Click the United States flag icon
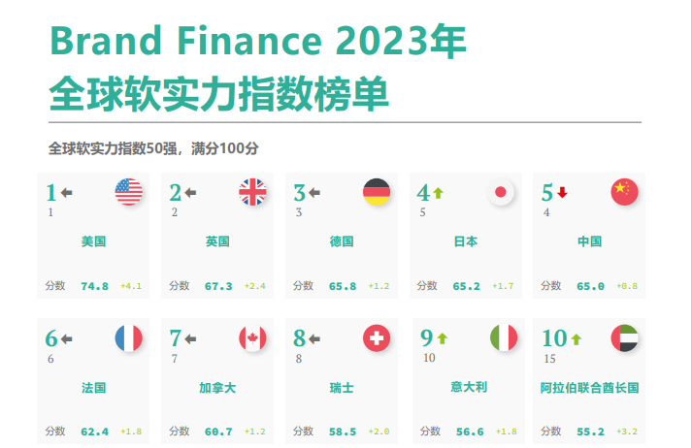 pos(129,192)
